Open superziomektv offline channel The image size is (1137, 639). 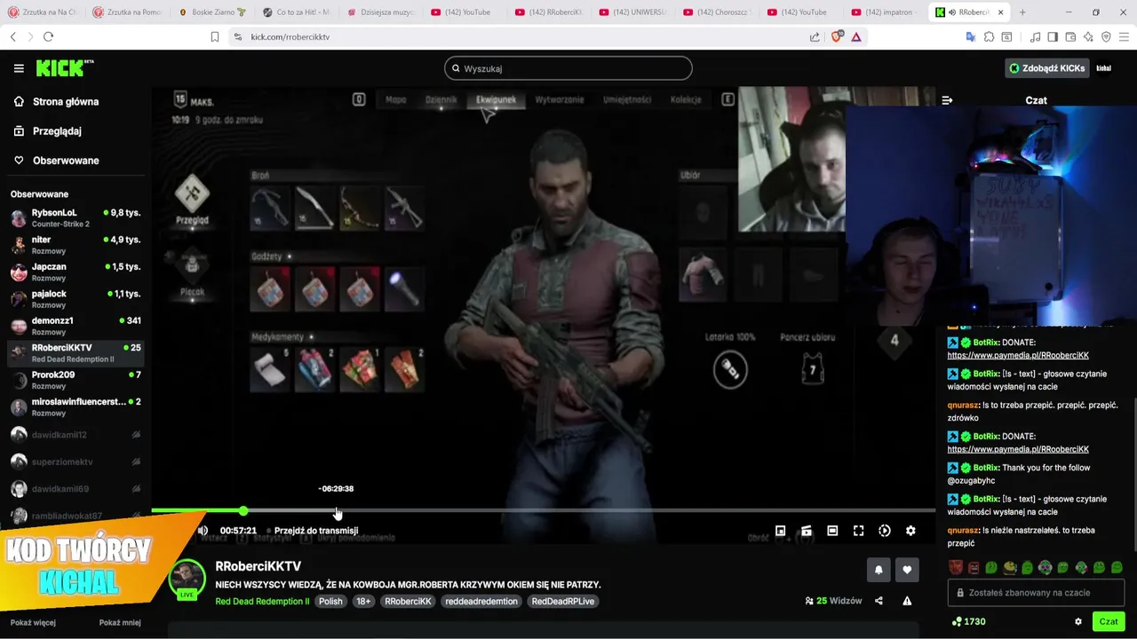(76, 461)
